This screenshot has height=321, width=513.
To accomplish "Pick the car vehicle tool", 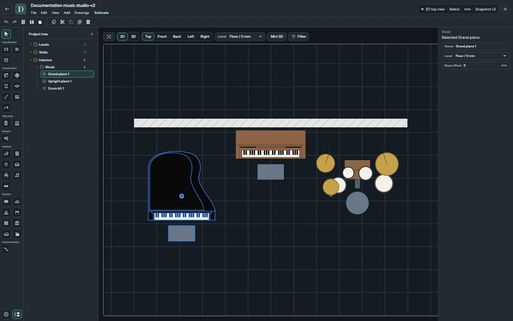I will tap(6, 234).
